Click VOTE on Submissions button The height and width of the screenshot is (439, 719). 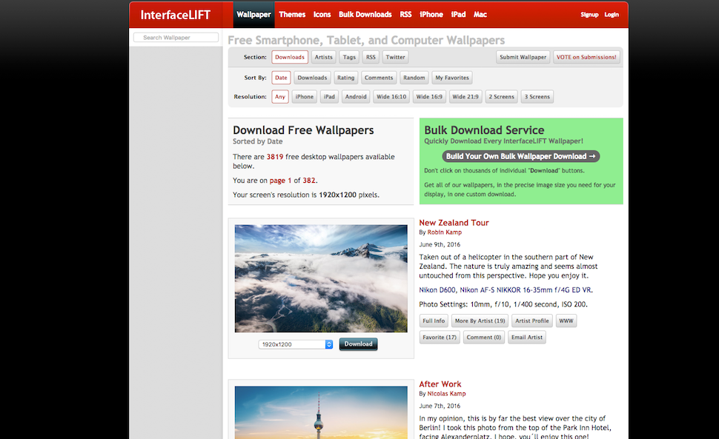[x=586, y=57]
